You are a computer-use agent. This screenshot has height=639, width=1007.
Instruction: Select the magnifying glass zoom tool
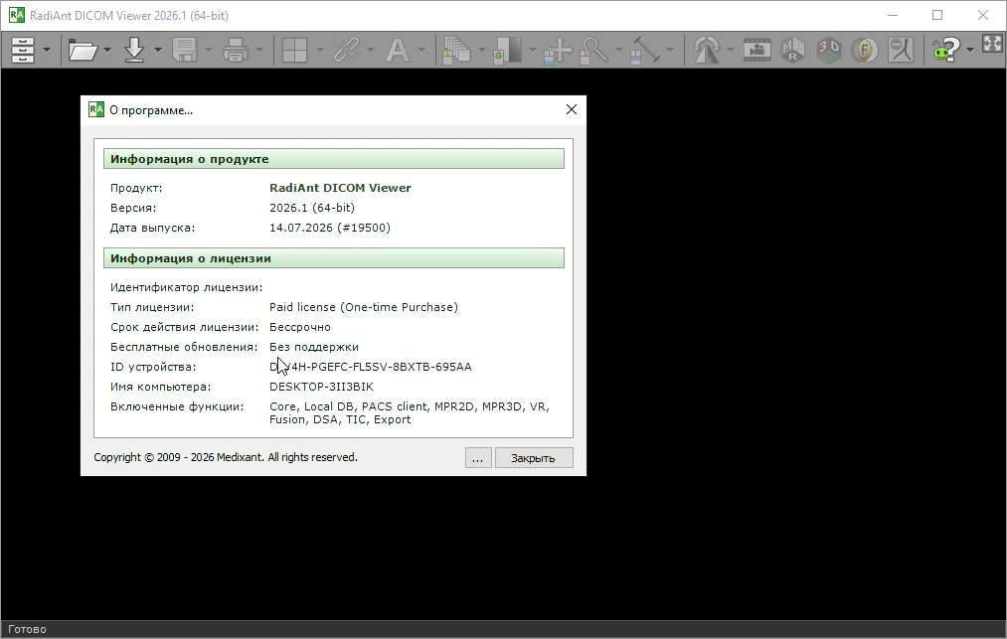pos(593,50)
